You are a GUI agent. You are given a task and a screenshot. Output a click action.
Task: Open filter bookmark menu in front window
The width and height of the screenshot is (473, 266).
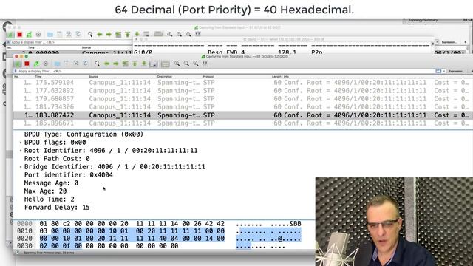[x=16, y=71]
